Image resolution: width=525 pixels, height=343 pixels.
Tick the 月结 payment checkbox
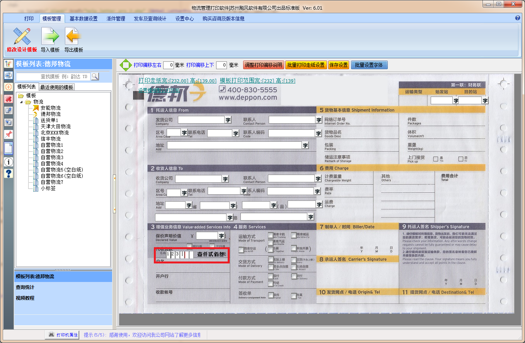point(271,284)
